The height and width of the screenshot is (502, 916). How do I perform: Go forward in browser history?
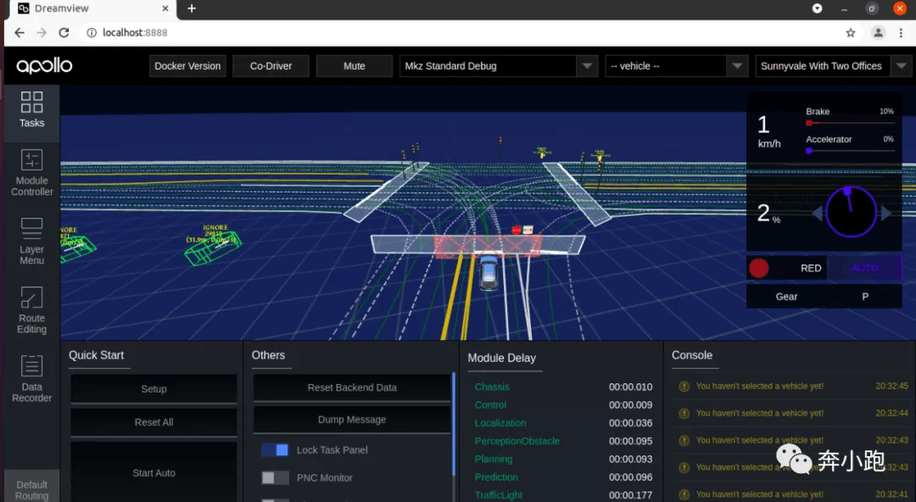[x=42, y=33]
